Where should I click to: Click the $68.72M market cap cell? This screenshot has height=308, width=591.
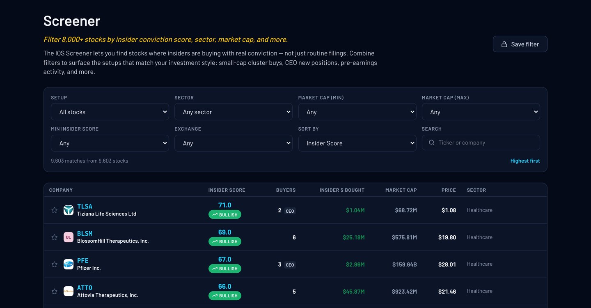pyautogui.click(x=406, y=210)
